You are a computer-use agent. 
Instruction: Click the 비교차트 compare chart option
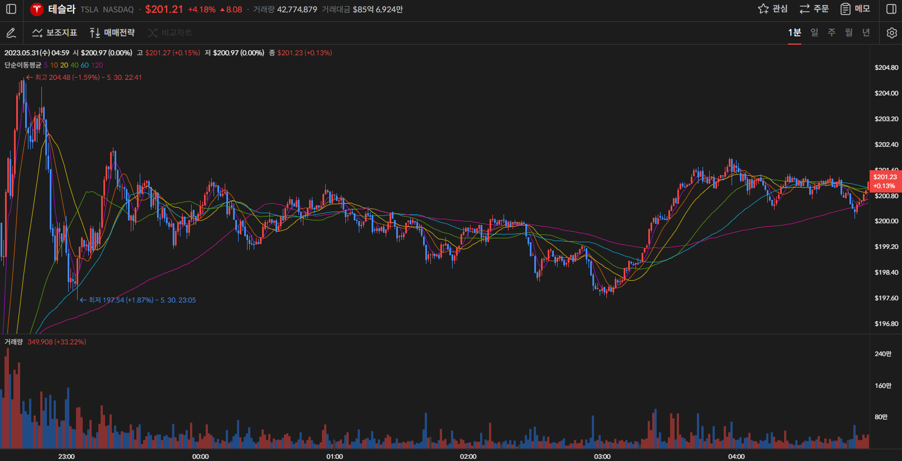170,33
